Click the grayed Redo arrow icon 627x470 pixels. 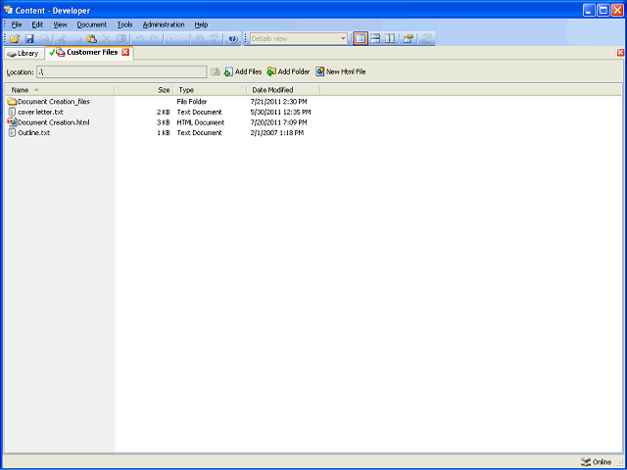[154, 39]
